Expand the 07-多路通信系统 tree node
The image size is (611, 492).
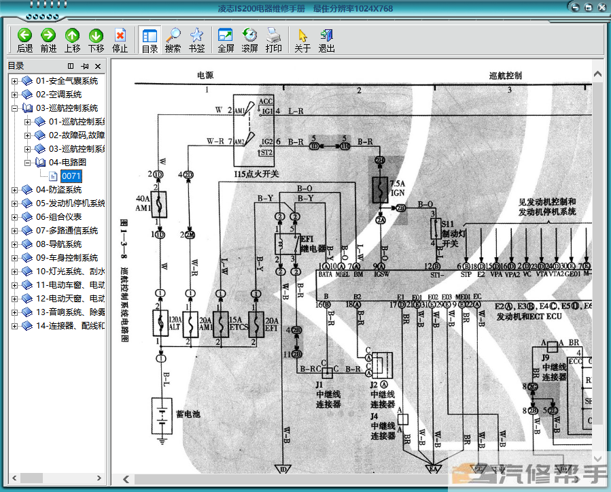click(14, 231)
